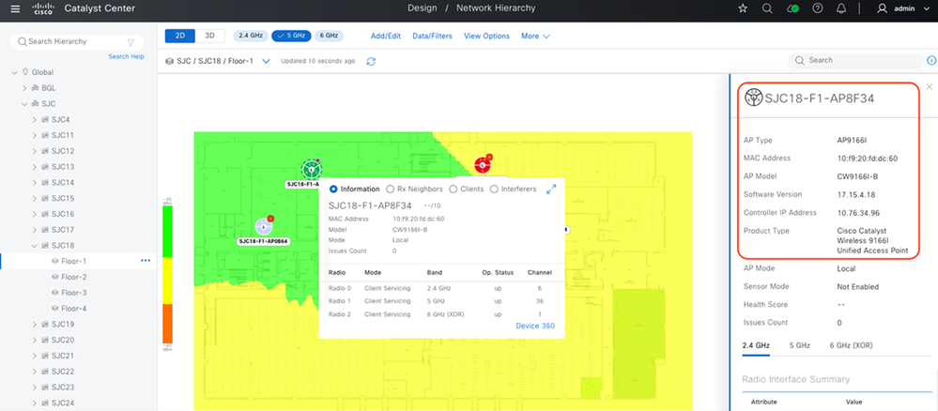Select the Interferers radio button
Image resolution: width=938 pixels, height=411 pixels.
pos(494,189)
